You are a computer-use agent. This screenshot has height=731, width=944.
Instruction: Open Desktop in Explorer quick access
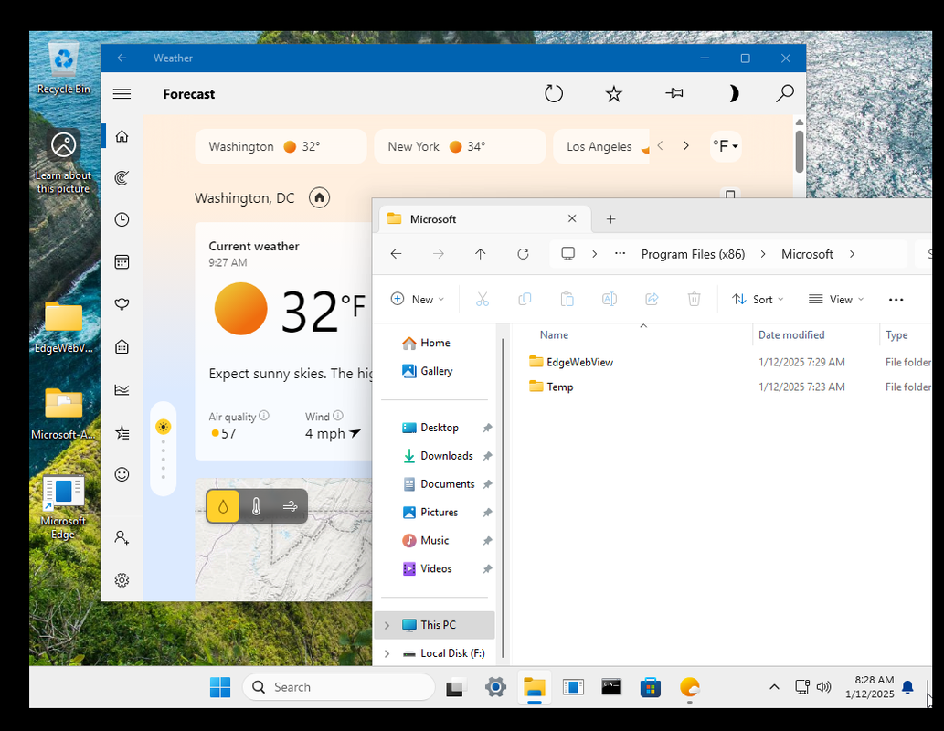tap(440, 428)
